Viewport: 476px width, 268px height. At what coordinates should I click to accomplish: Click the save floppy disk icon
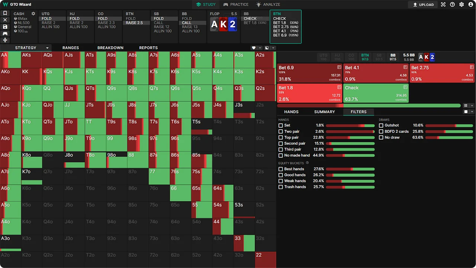tap(5, 27)
